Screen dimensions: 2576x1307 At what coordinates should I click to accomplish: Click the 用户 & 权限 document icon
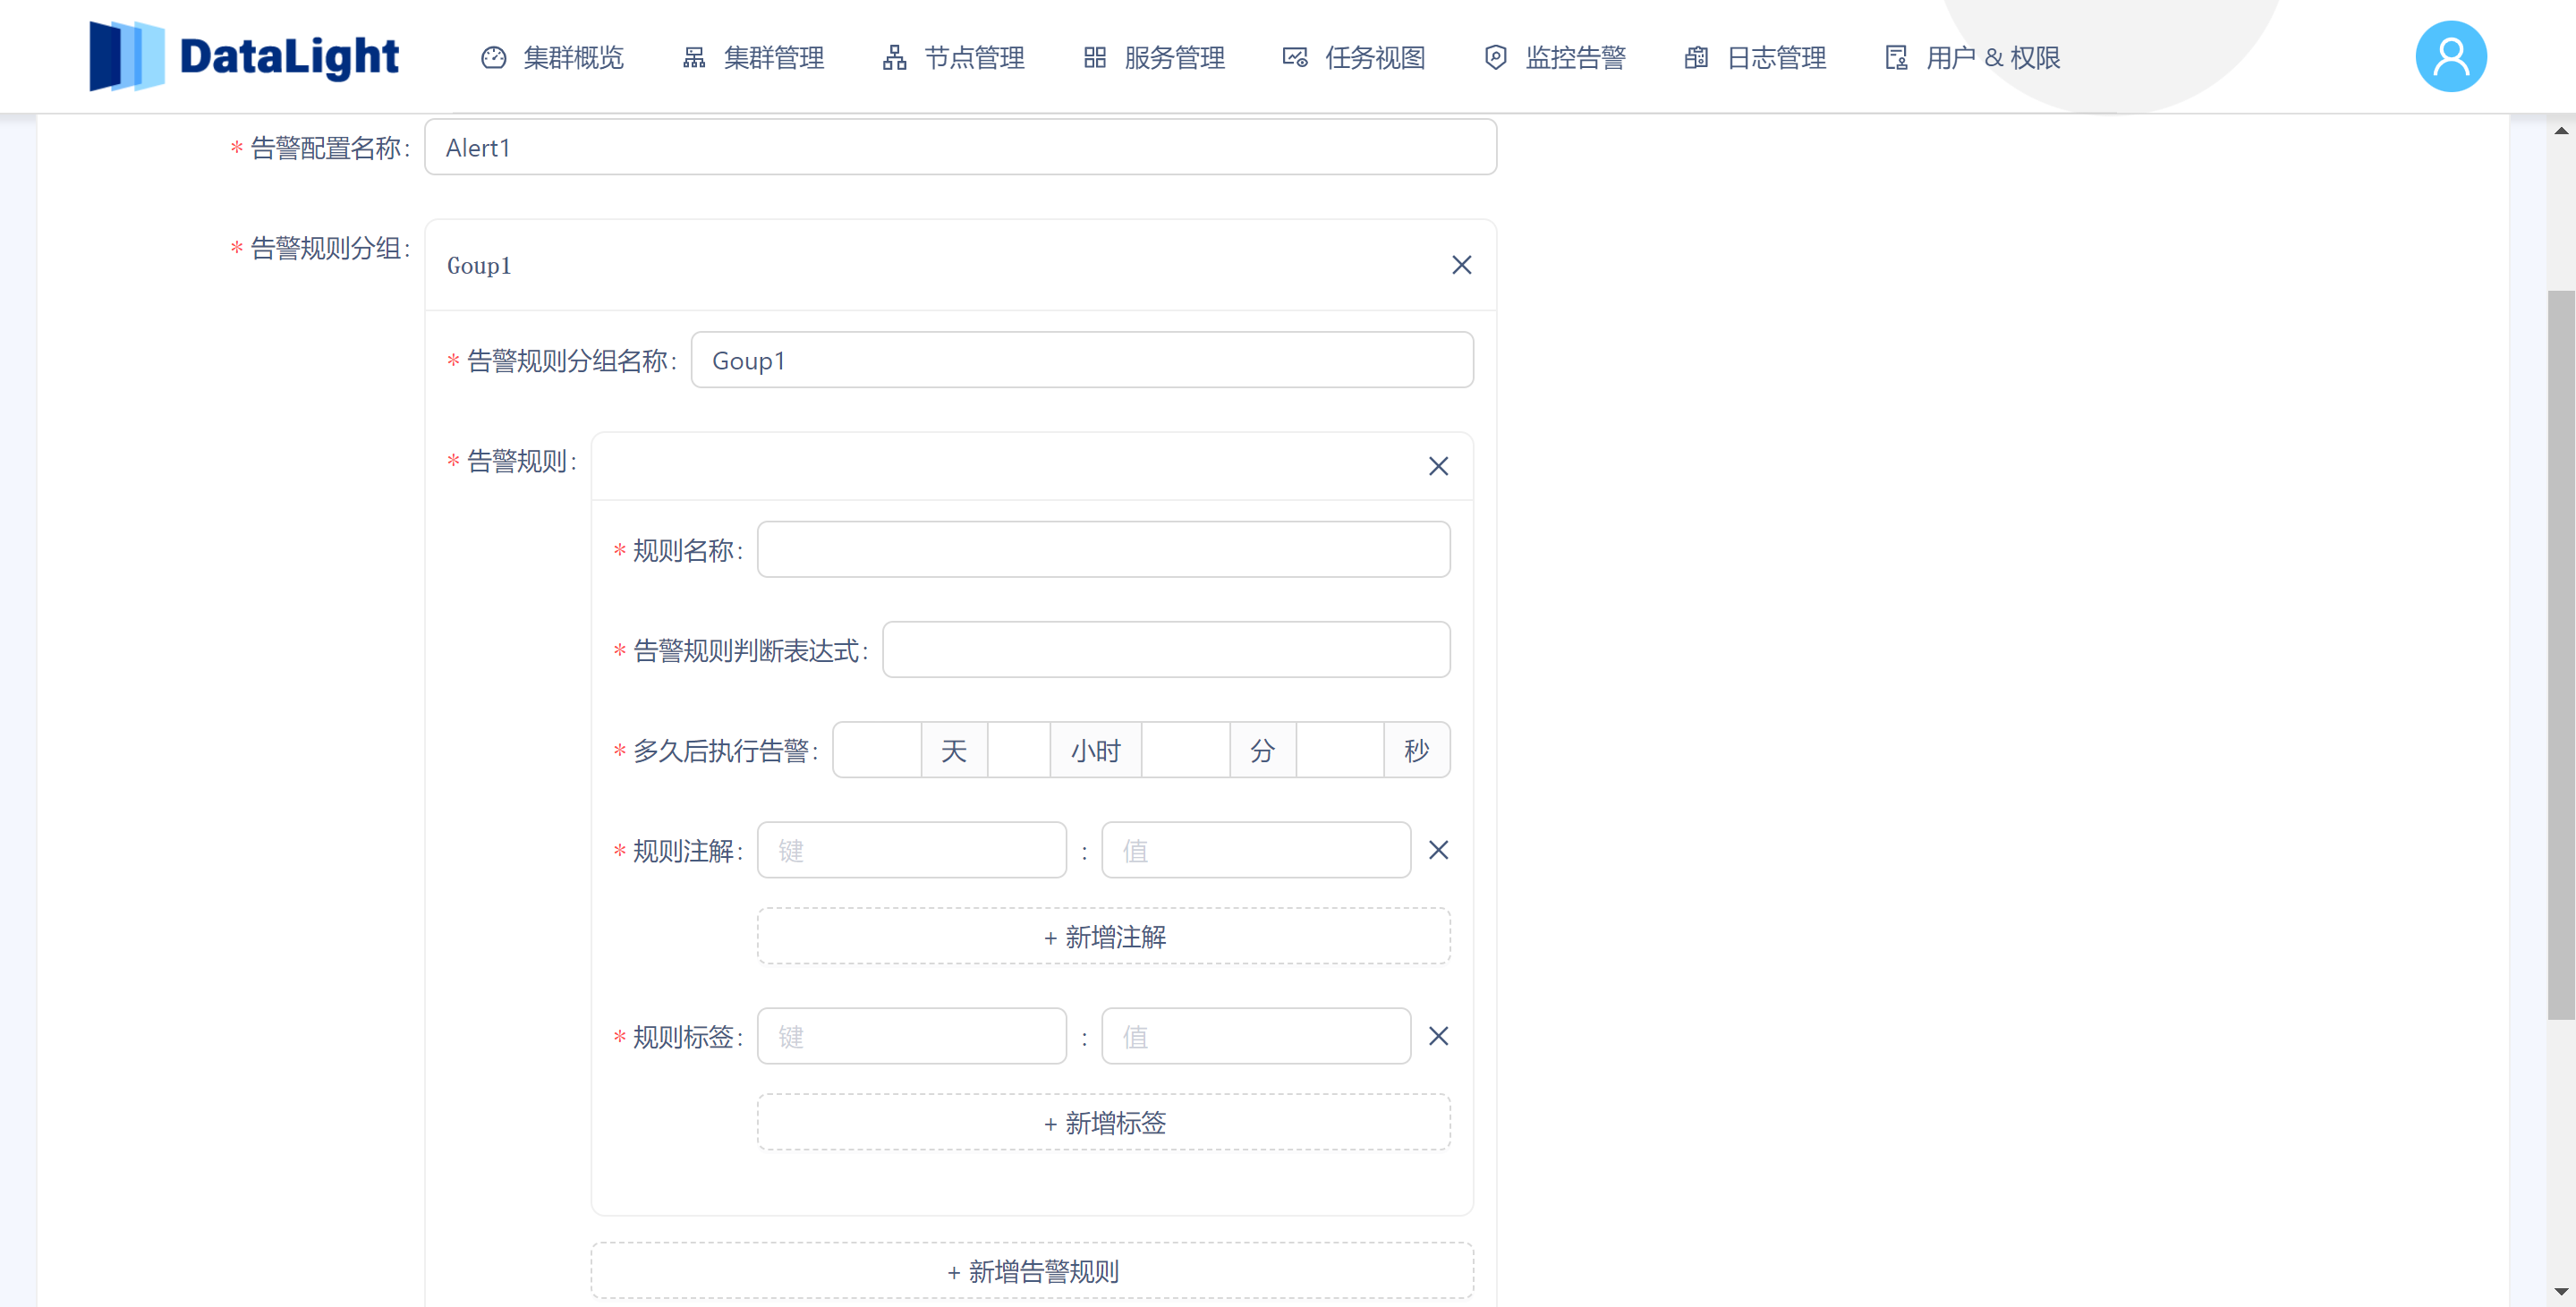1897,58
